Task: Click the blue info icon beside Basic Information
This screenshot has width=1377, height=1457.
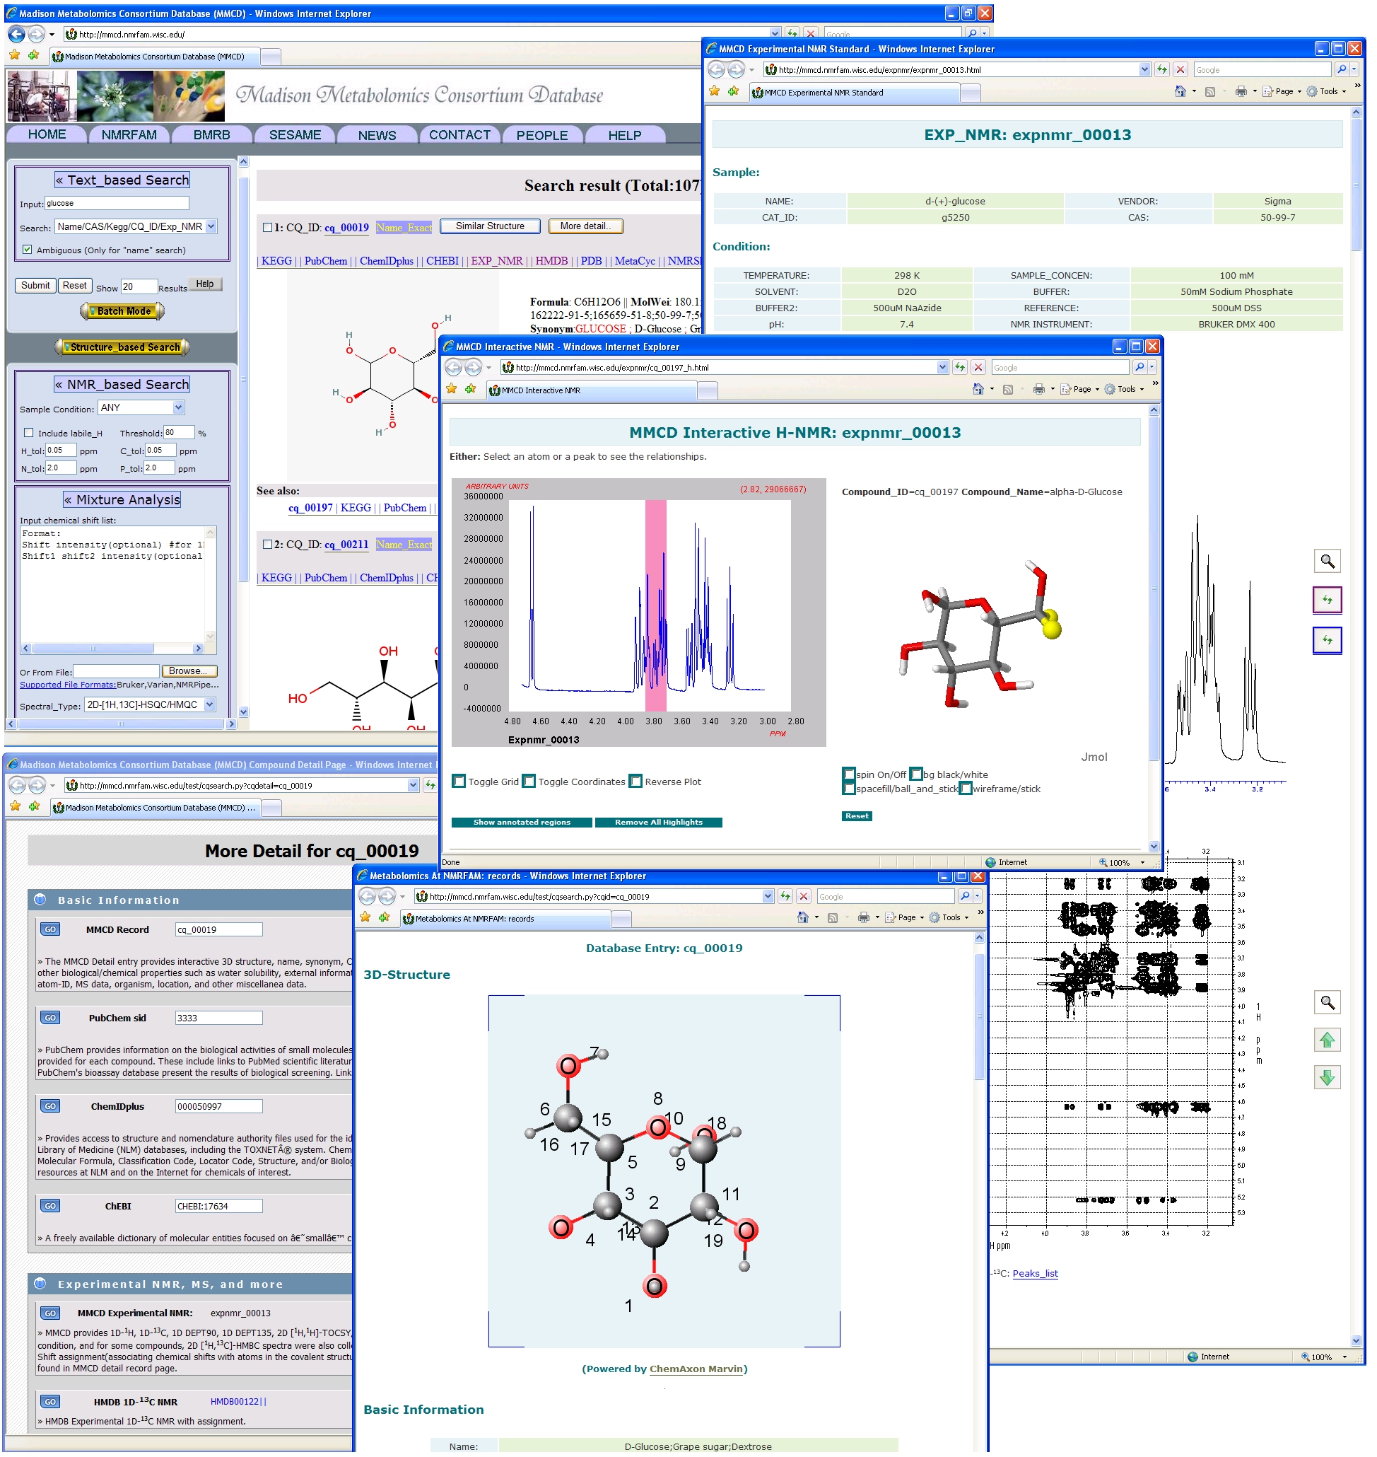Action: (x=40, y=900)
